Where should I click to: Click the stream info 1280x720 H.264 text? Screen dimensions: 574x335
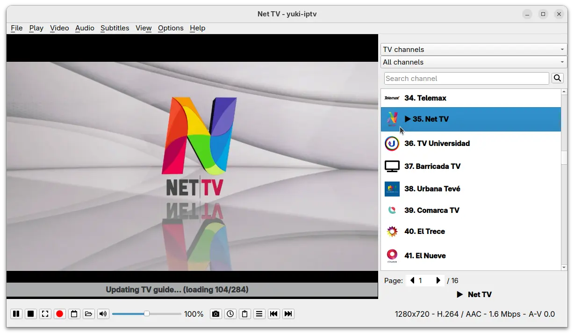click(475, 314)
